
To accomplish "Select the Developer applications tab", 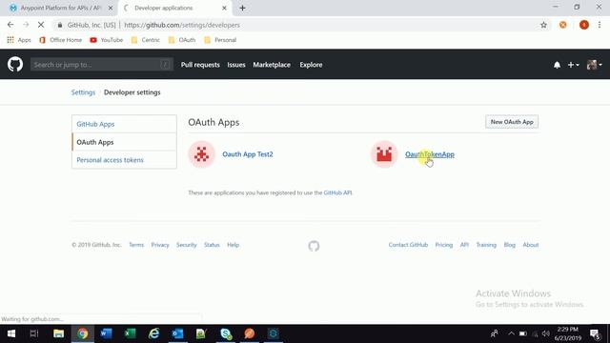I will pyautogui.click(x=175, y=8).
